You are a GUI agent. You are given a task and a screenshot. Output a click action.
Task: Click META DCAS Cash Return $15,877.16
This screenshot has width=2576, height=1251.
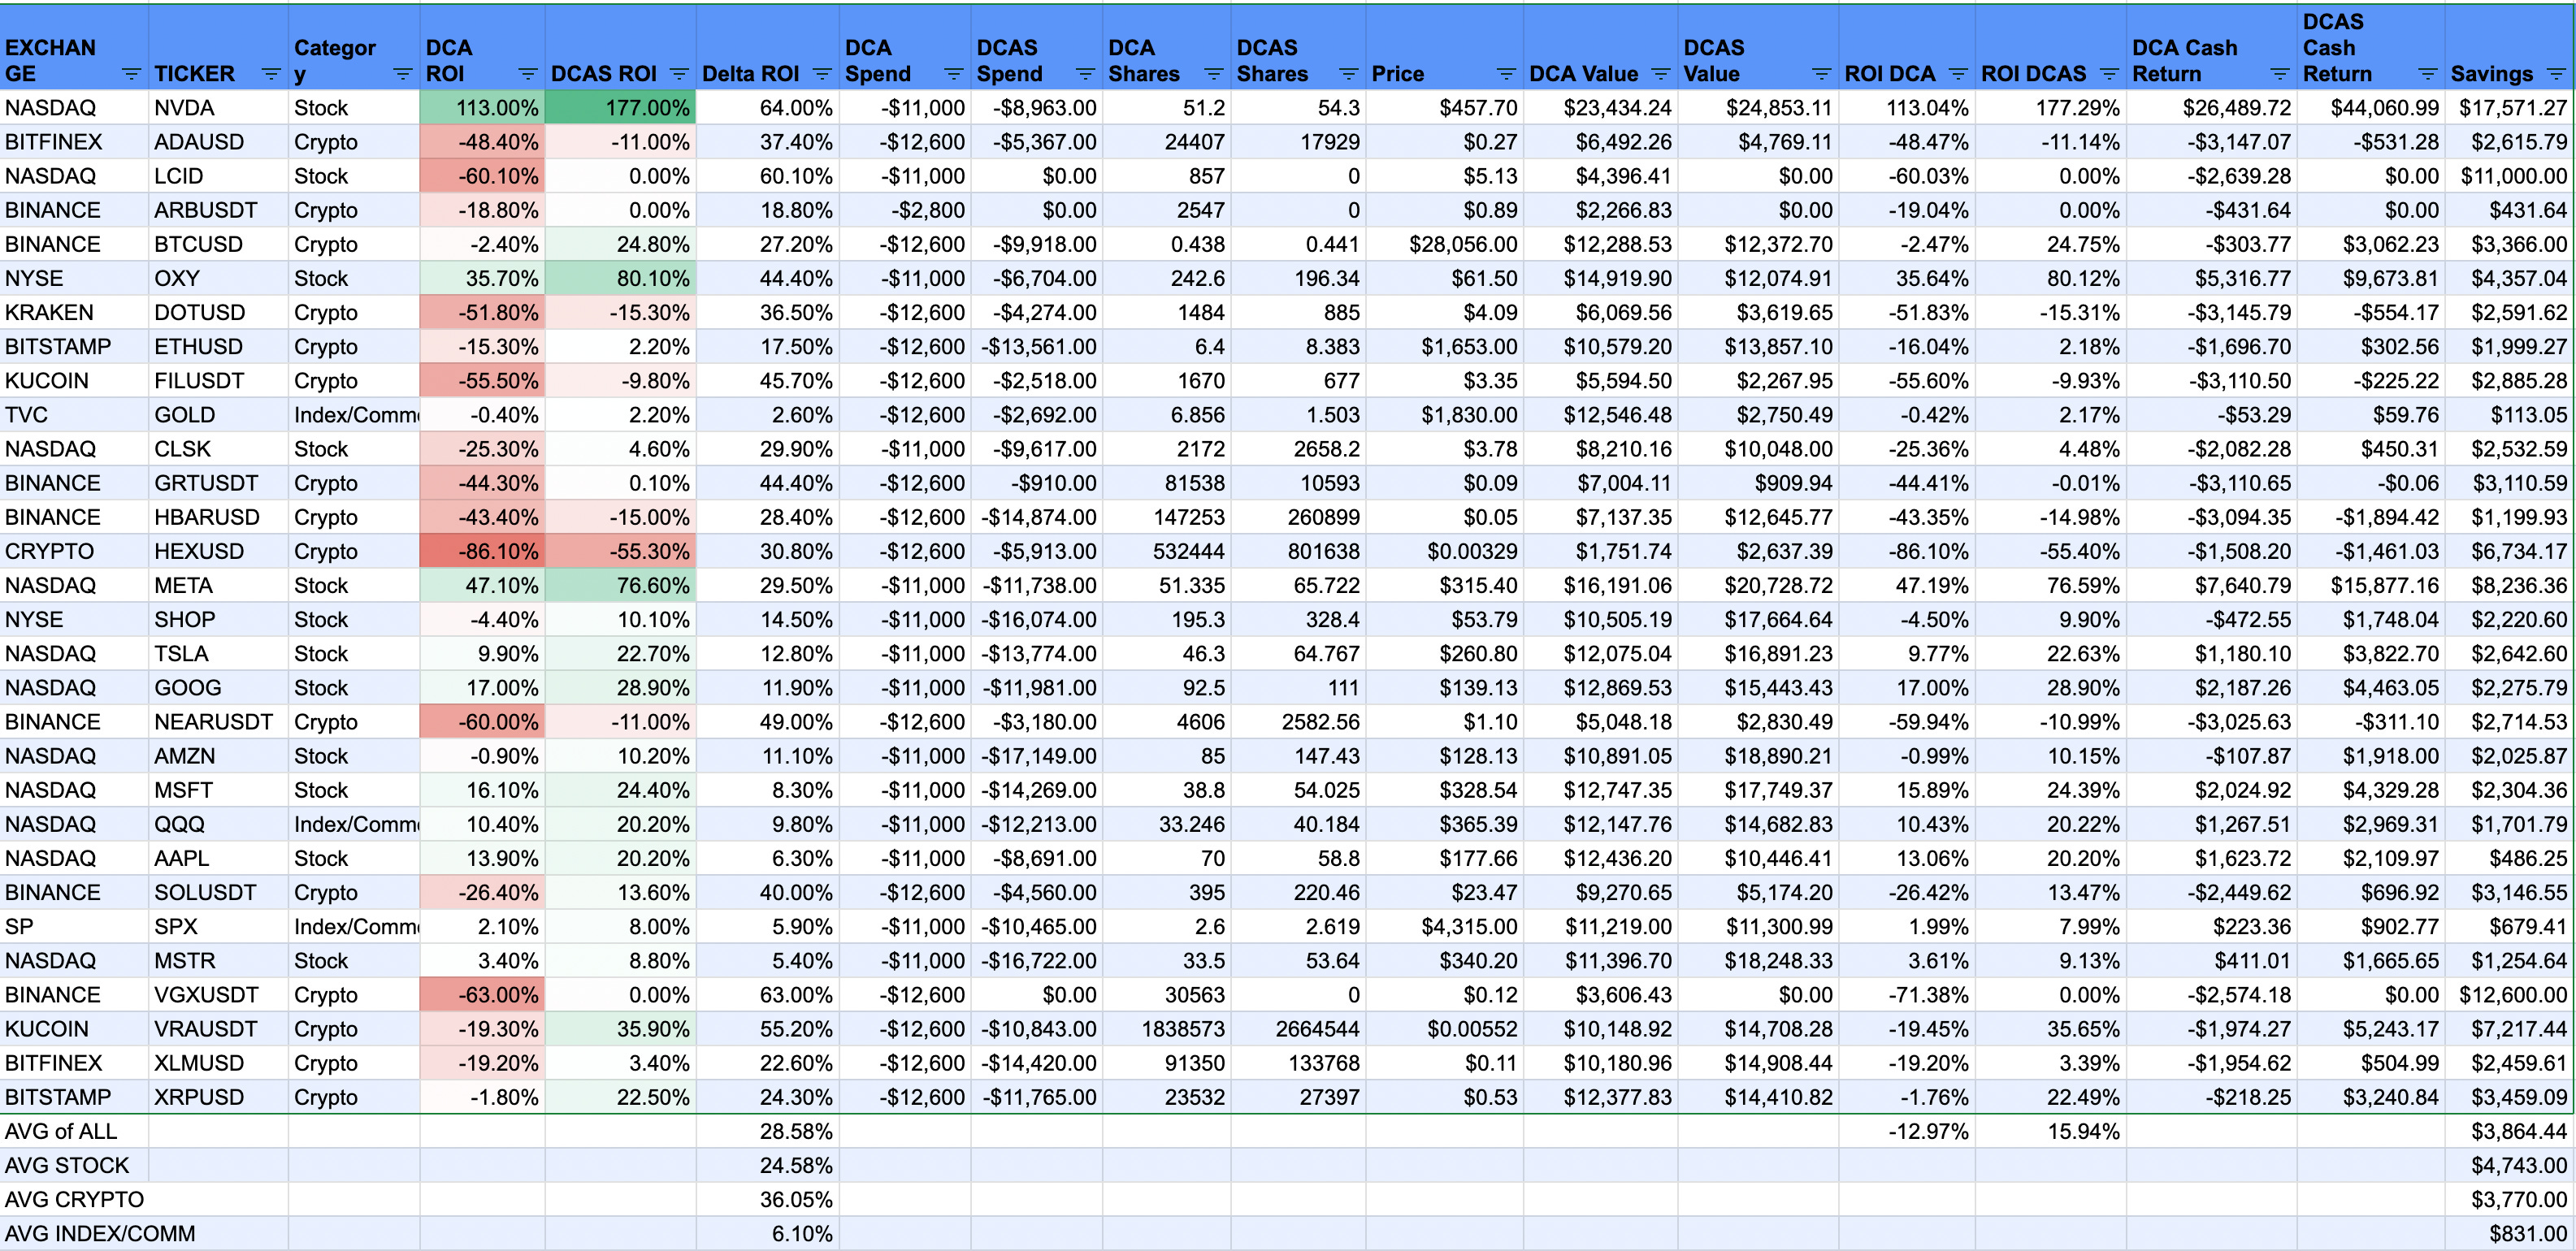click(2371, 585)
